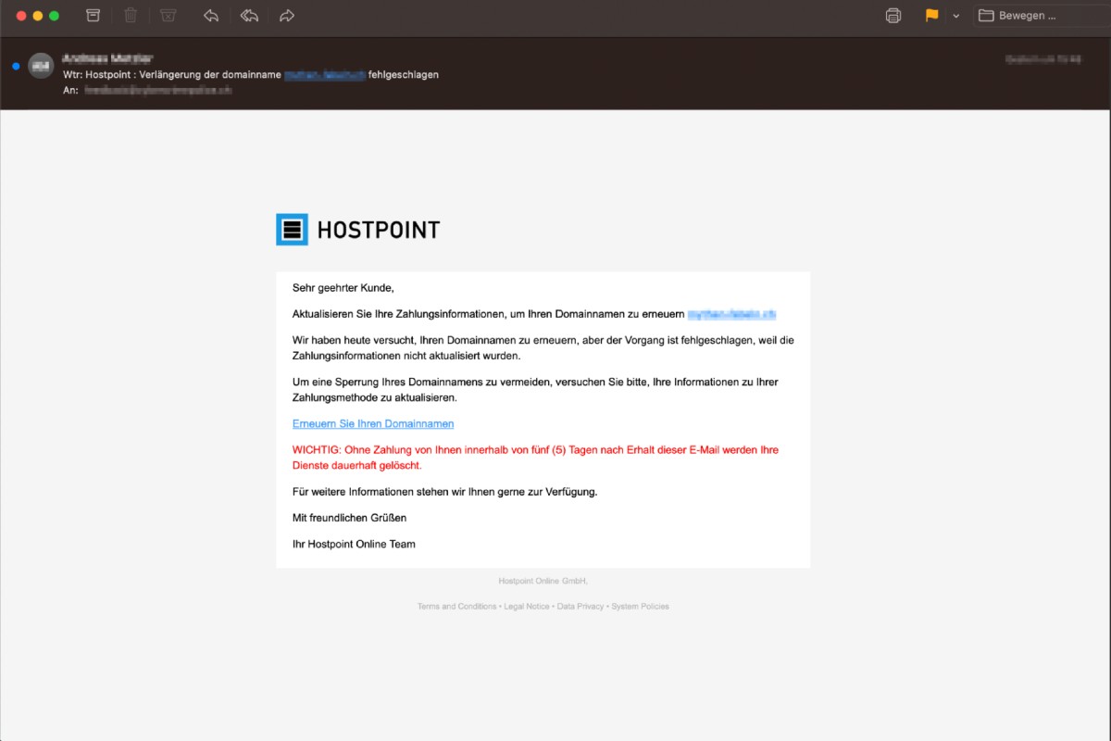Screen dimensions: 1111x741
Task: Click the 'Sehr geehrter Kunde,' greeting
Action: (343, 288)
